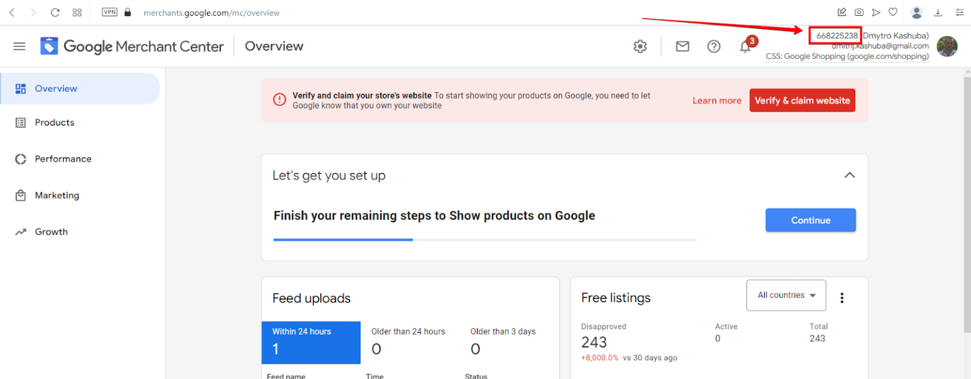This screenshot has width=971, height=379.
Task: Open the hamburger navigation menu
Action: tap(19, 46)
